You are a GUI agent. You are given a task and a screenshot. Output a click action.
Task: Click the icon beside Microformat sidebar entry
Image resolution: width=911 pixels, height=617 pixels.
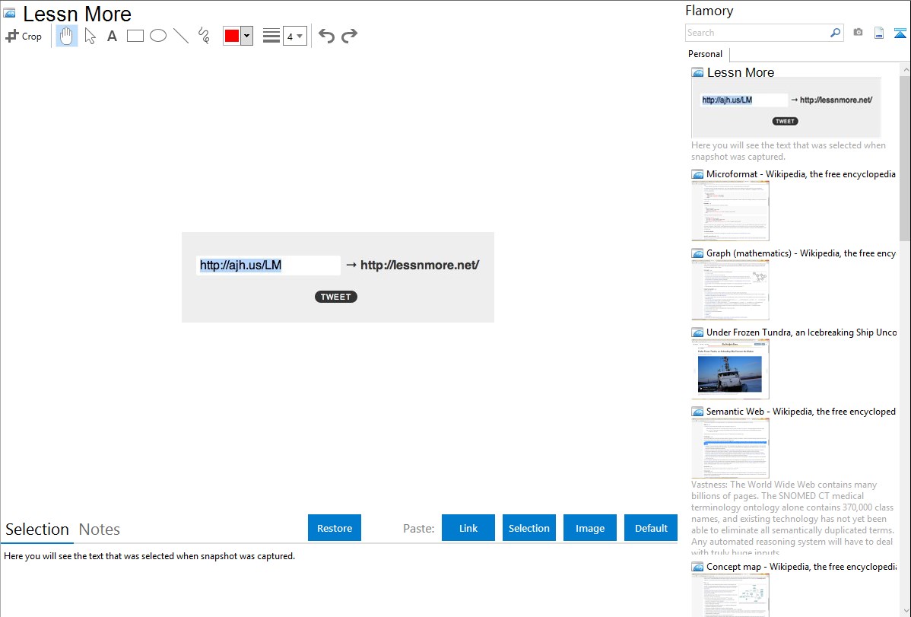tap(698, 174)
